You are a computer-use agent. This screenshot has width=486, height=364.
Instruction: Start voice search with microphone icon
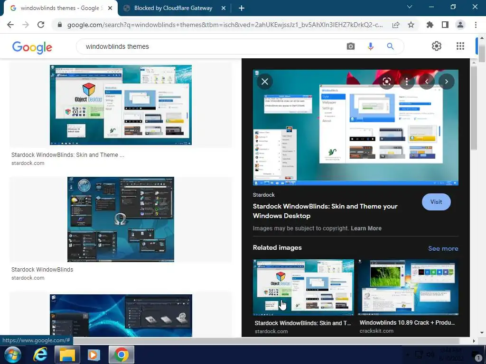click(370, 46)
